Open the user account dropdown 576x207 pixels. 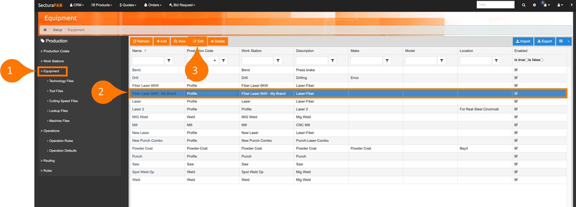(x=560, y=5)
